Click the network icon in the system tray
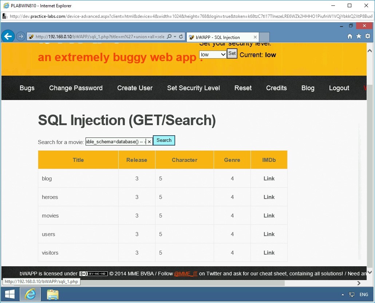Viewport: 375px width, 303px height. pos(351,294)
